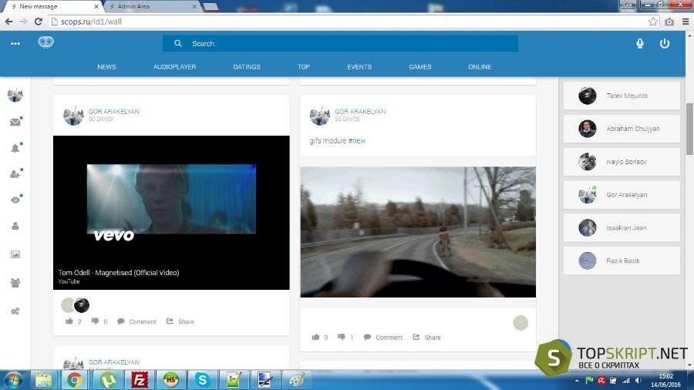The image size is (694, 390).
Task: Open the Windows Start button
Action: pos(13,380)
